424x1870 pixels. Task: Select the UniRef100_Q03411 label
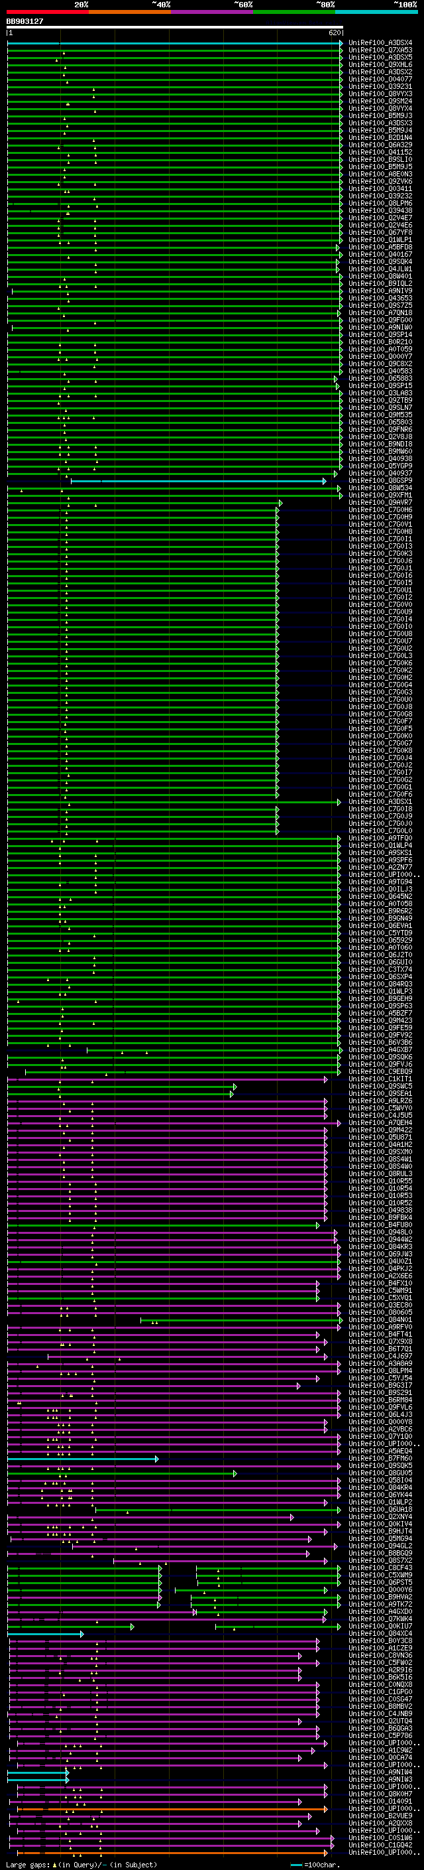(380, 189)
